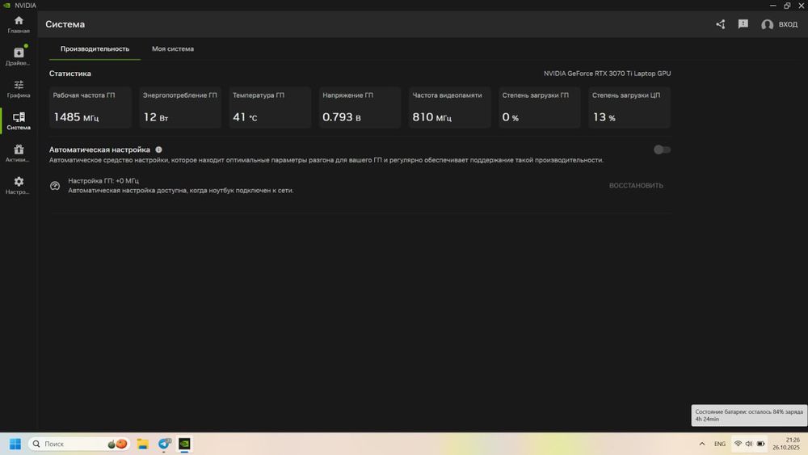Viewport: 808px width, 455px height.
Task: Click the volume speaker tray icon
Action: click(749, 444)
